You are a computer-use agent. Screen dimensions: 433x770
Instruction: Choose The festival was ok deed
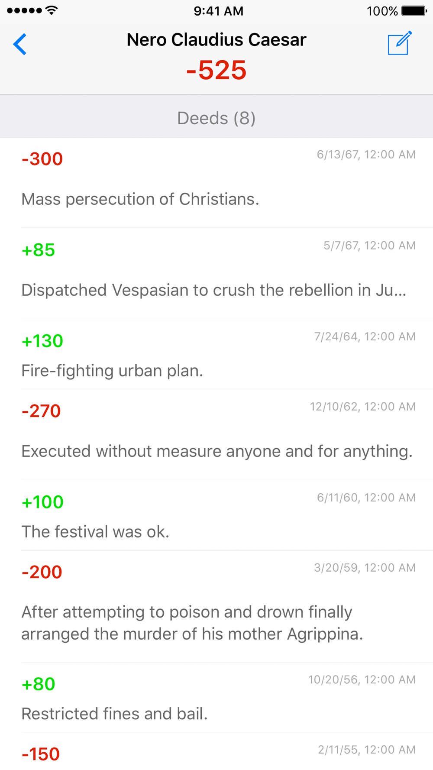[x=216, y=515]
